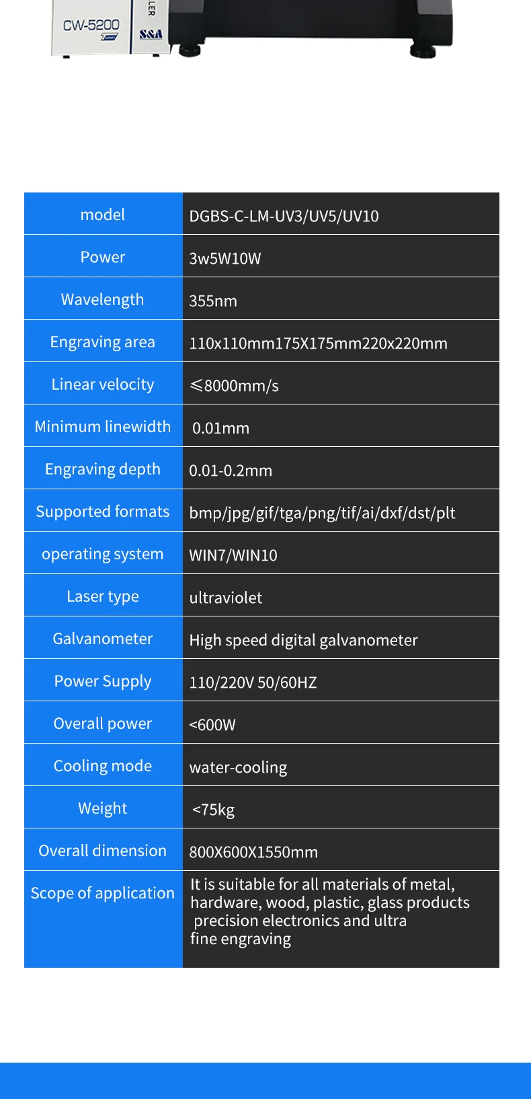Click High speed digital galvanometer text
531x1099 pixels.
pyautogui.click(x=303, y=640)
